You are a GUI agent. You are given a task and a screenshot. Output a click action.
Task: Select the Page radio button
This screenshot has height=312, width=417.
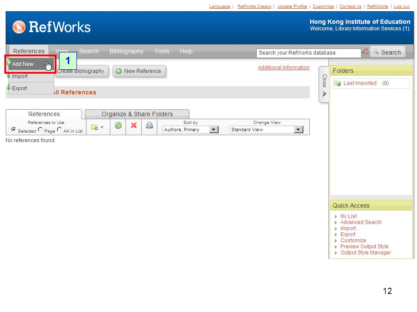(40, 130)
